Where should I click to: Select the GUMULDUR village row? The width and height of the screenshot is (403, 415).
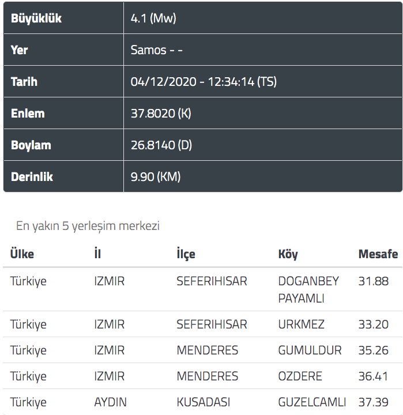click(x=202, y=350)
